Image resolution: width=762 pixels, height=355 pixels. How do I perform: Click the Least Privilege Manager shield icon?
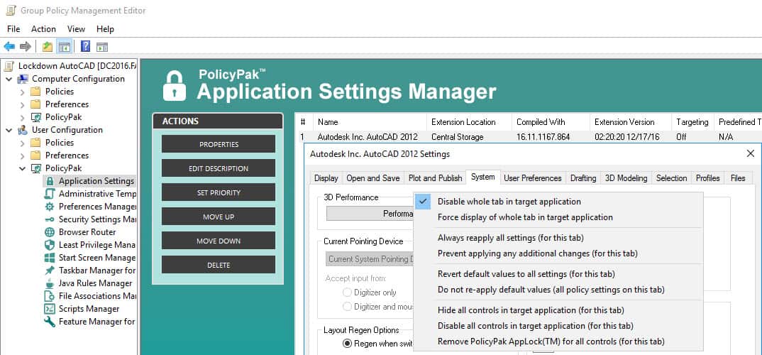tap(50, 245)
